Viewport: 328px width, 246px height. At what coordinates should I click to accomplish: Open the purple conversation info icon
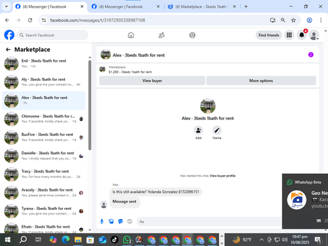coord(311,54)
